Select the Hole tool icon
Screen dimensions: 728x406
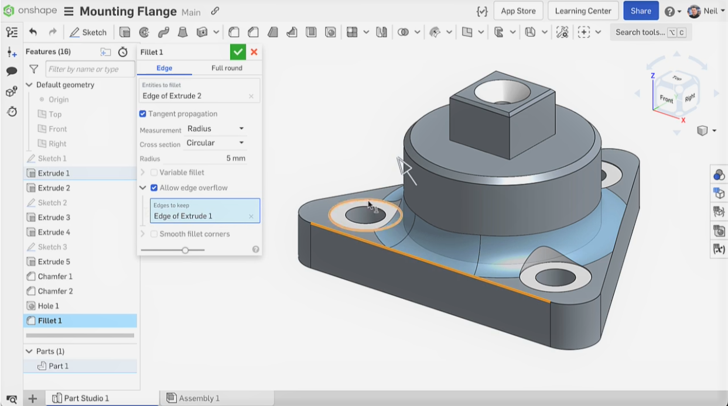(x=331, y=32)
